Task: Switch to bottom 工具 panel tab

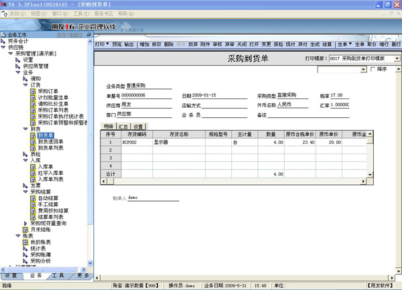Action: click(58, 276)
